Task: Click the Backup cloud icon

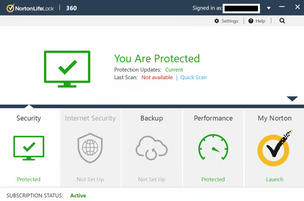Action: click(x=152, y=148)
